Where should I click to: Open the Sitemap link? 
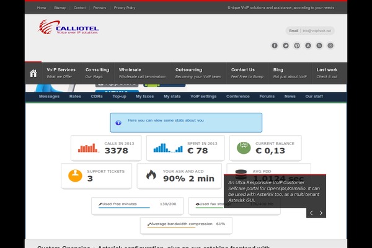[x=60, y=8]
